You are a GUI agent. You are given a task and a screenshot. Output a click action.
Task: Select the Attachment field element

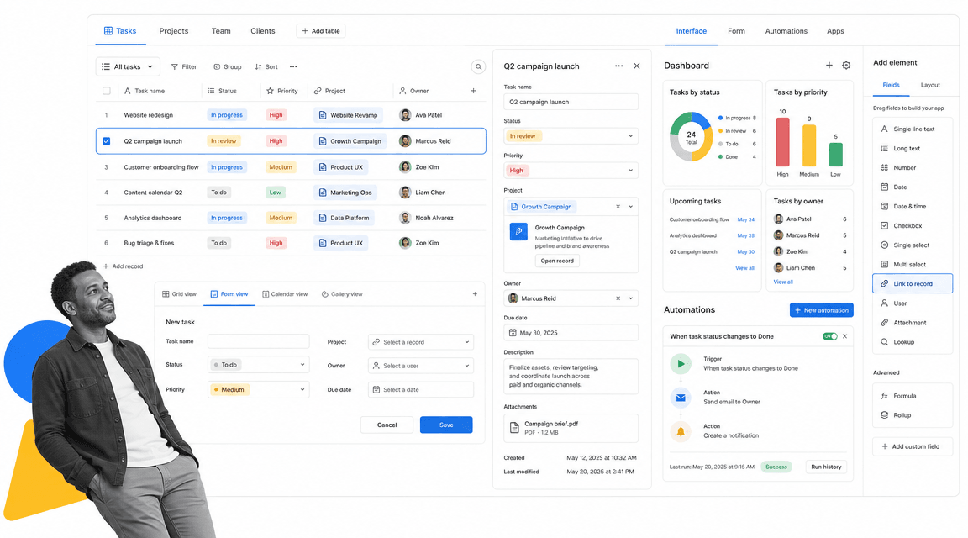913,323
